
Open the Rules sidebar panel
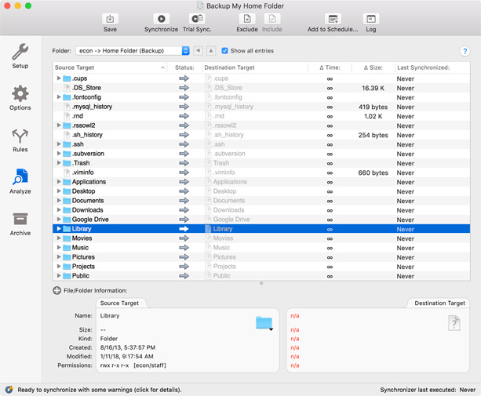tap(20, 140)
